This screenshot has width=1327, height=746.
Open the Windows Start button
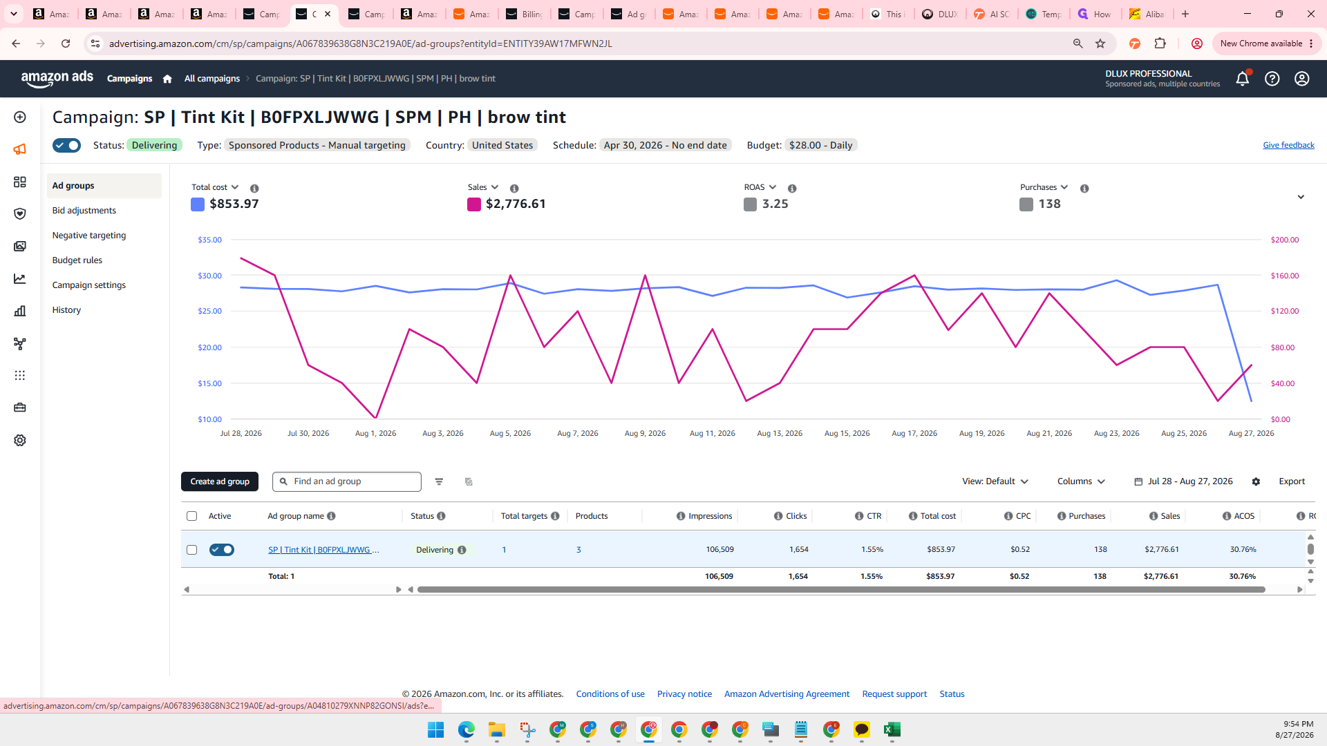(435, 730)
